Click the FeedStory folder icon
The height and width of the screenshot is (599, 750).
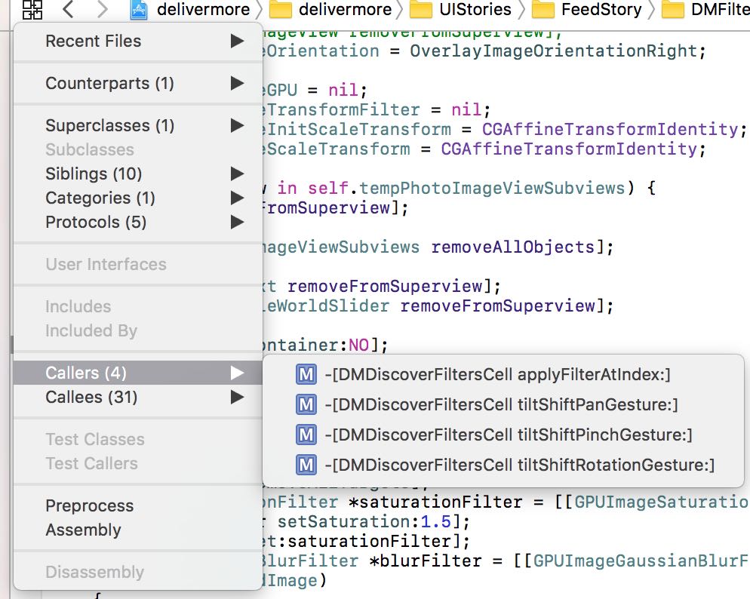tap(543, 10)
